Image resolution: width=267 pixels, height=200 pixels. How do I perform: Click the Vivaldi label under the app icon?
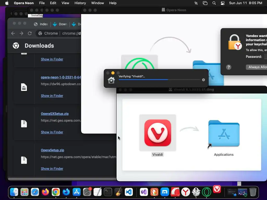pos(157,155)
